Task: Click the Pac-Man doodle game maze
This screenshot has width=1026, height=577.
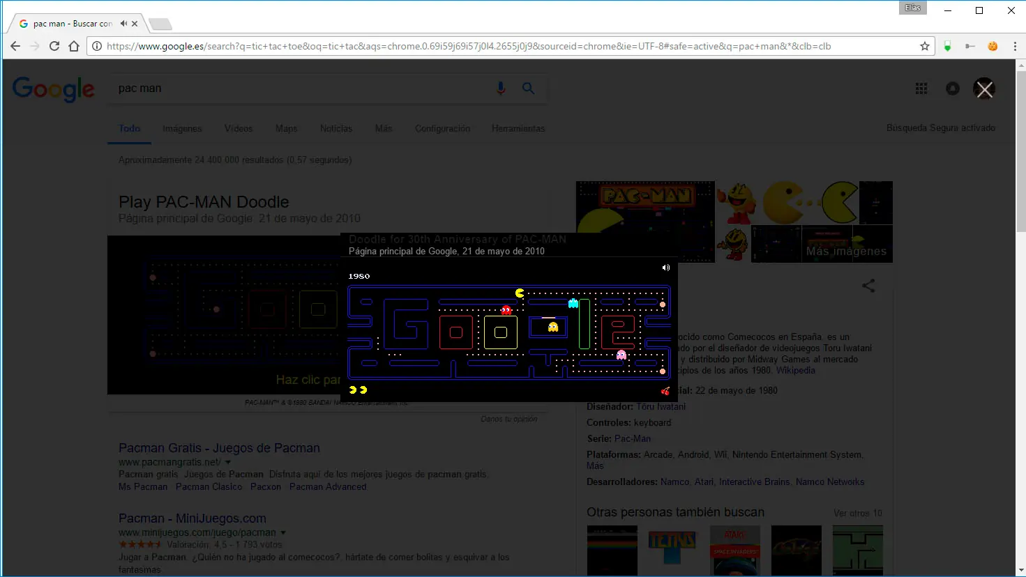Action: [509, 332]
